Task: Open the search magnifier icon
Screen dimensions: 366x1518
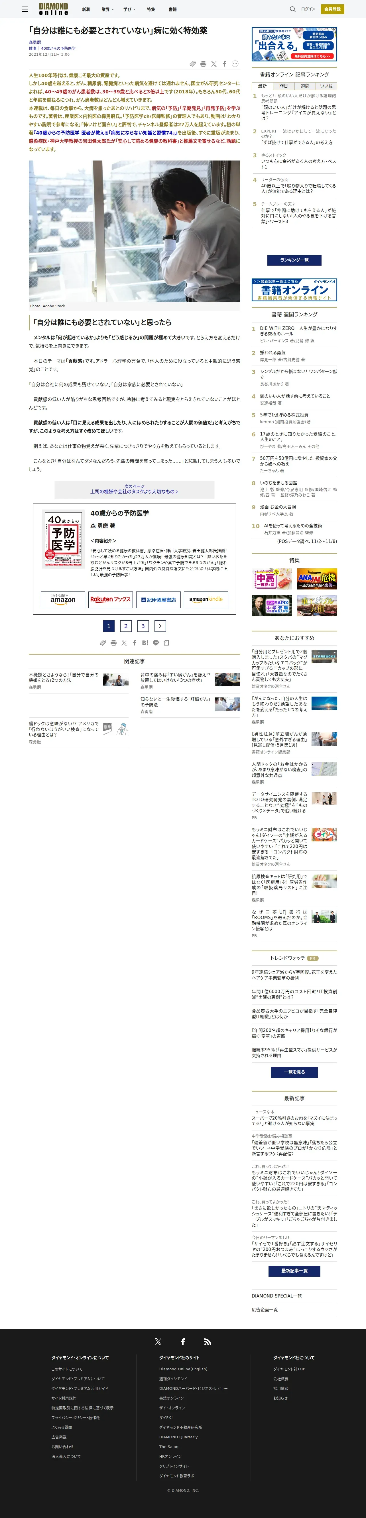Action: (x=292, y=9)
